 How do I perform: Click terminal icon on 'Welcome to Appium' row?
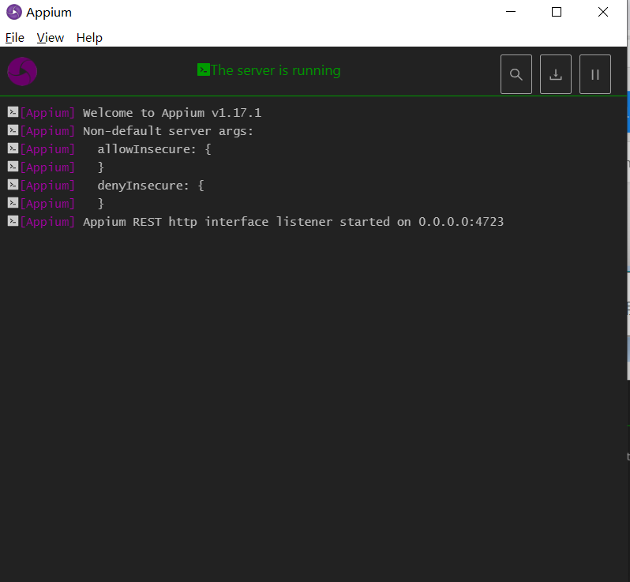pyautogui.click(x=13, y=112)
